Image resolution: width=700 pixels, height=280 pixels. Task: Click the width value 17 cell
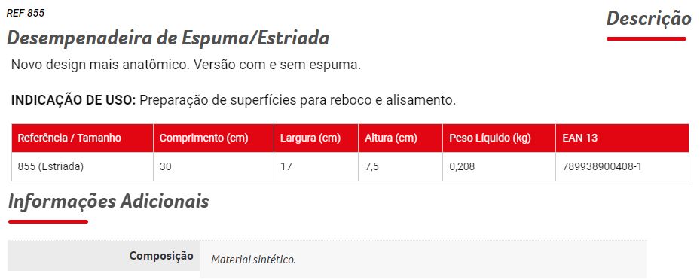316,167
